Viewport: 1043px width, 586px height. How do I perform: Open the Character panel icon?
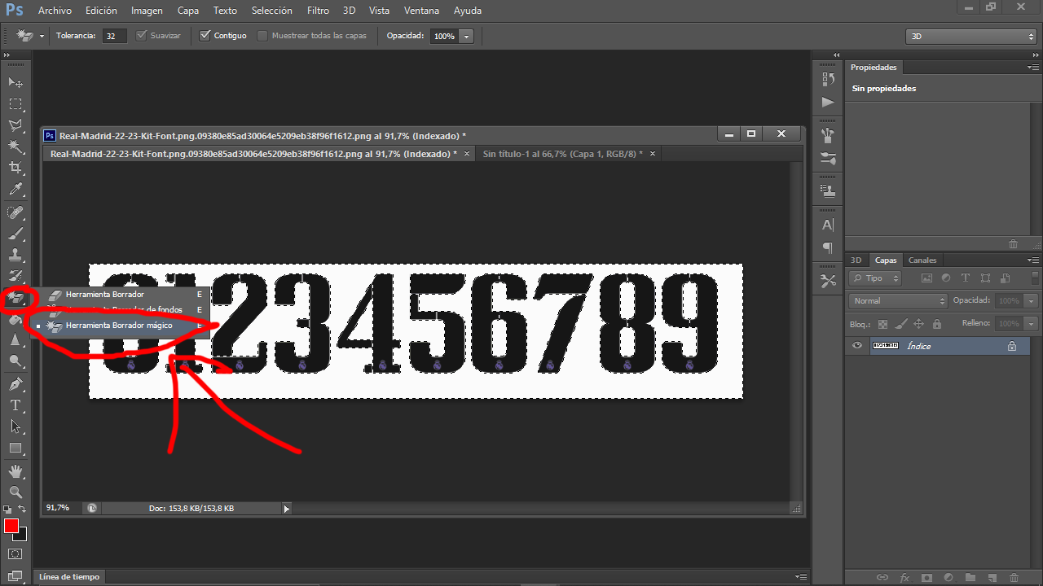pyautogui.click(x=829, y=225)
